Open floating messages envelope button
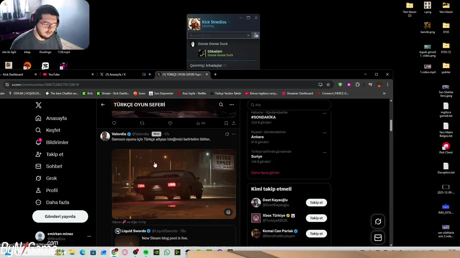Screen dimensions: 460x258 (x=378, y=238)
